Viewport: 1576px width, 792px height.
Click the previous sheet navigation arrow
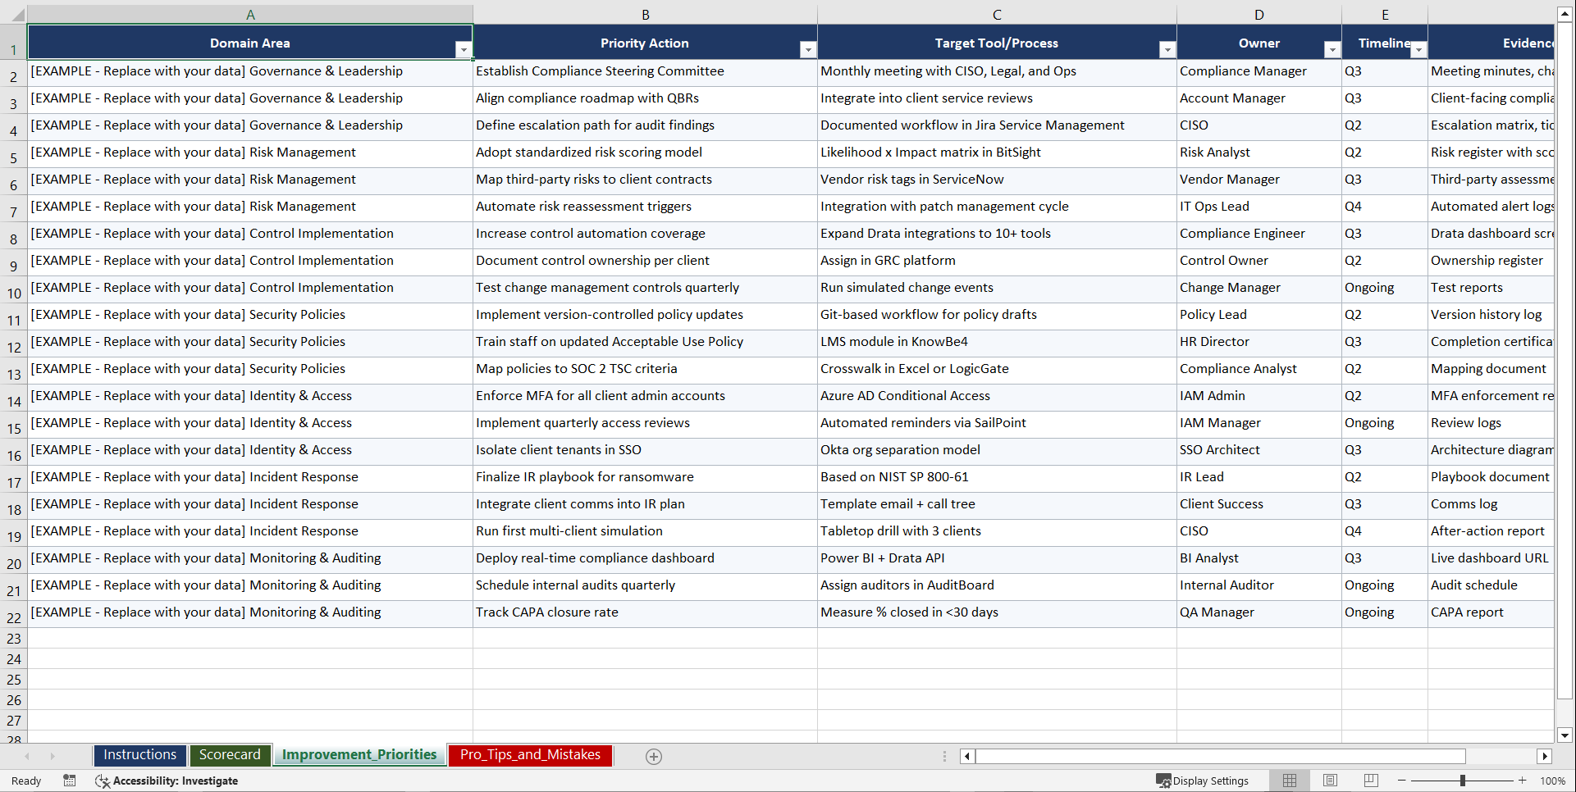click(28, 756)
